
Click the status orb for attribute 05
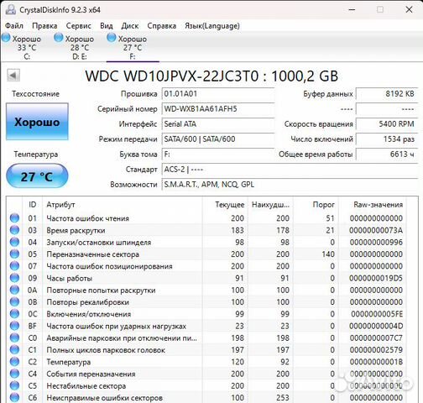tap(14, 254)
